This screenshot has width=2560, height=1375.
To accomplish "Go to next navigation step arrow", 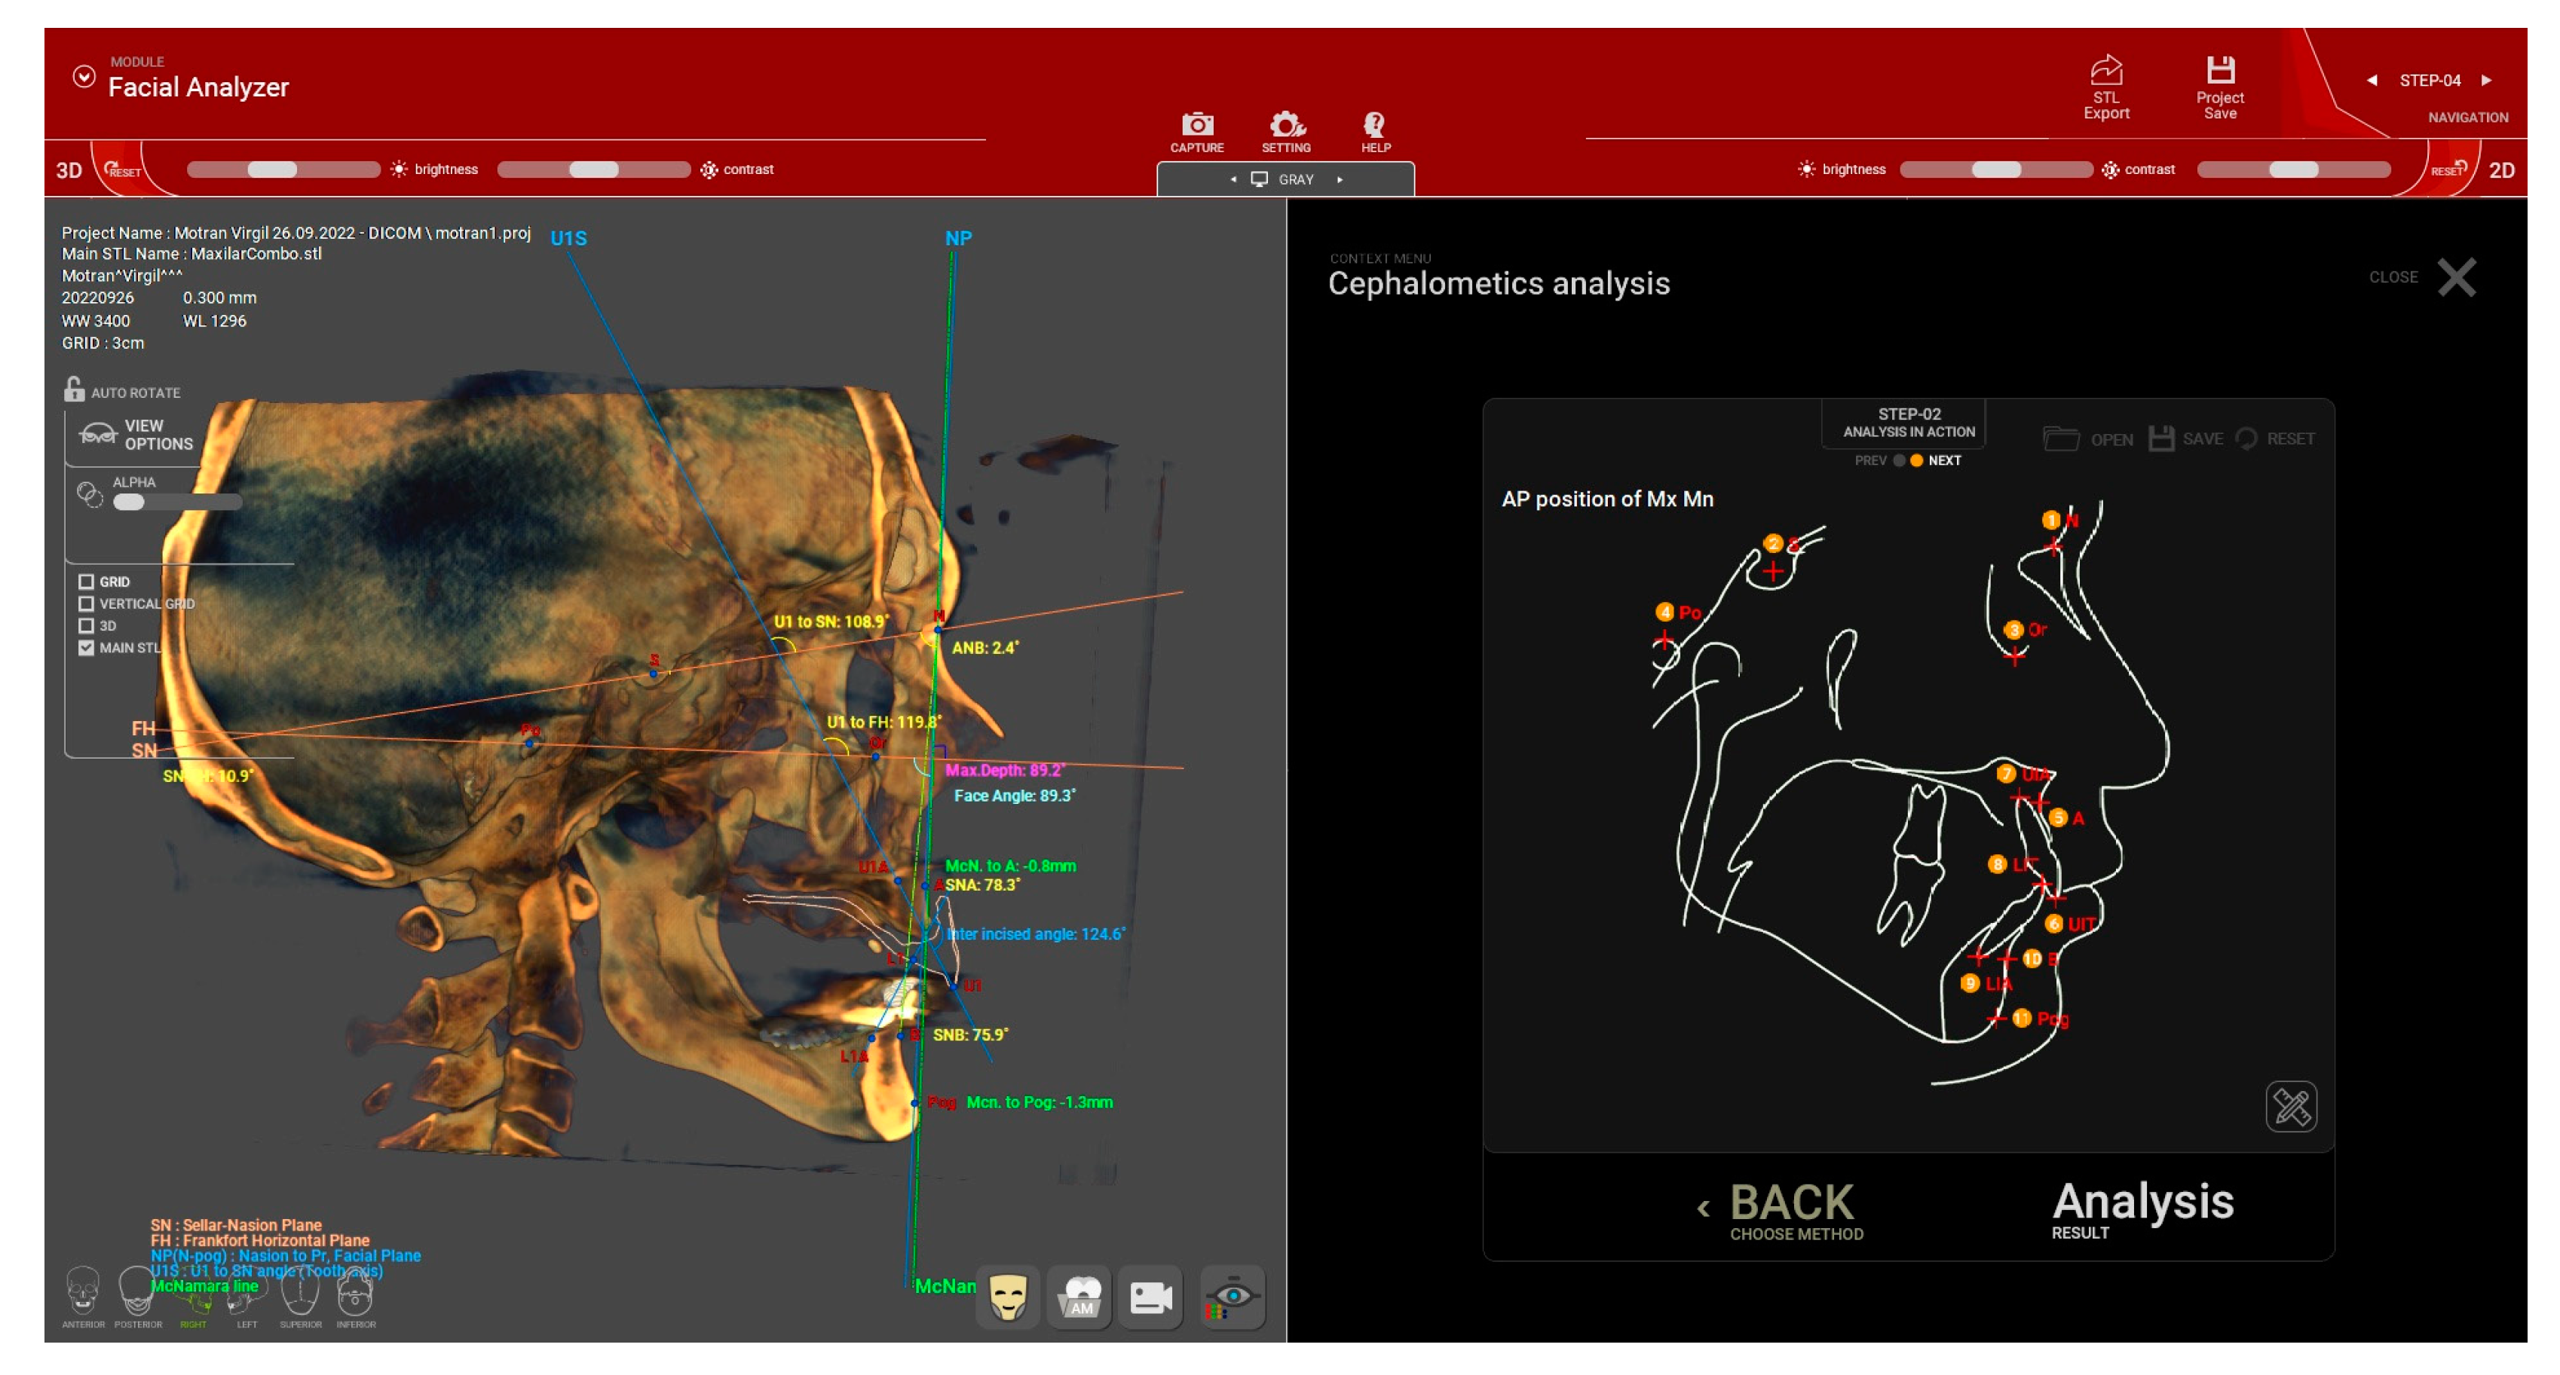I will pyautogui.click(x=2485, y=81).
